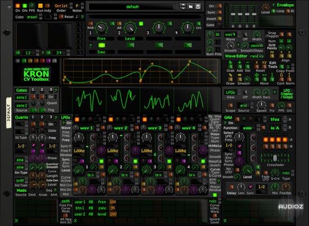Select the Add point tool
Viewport: 309px width, 226px height.
click(x=239, y=66)
